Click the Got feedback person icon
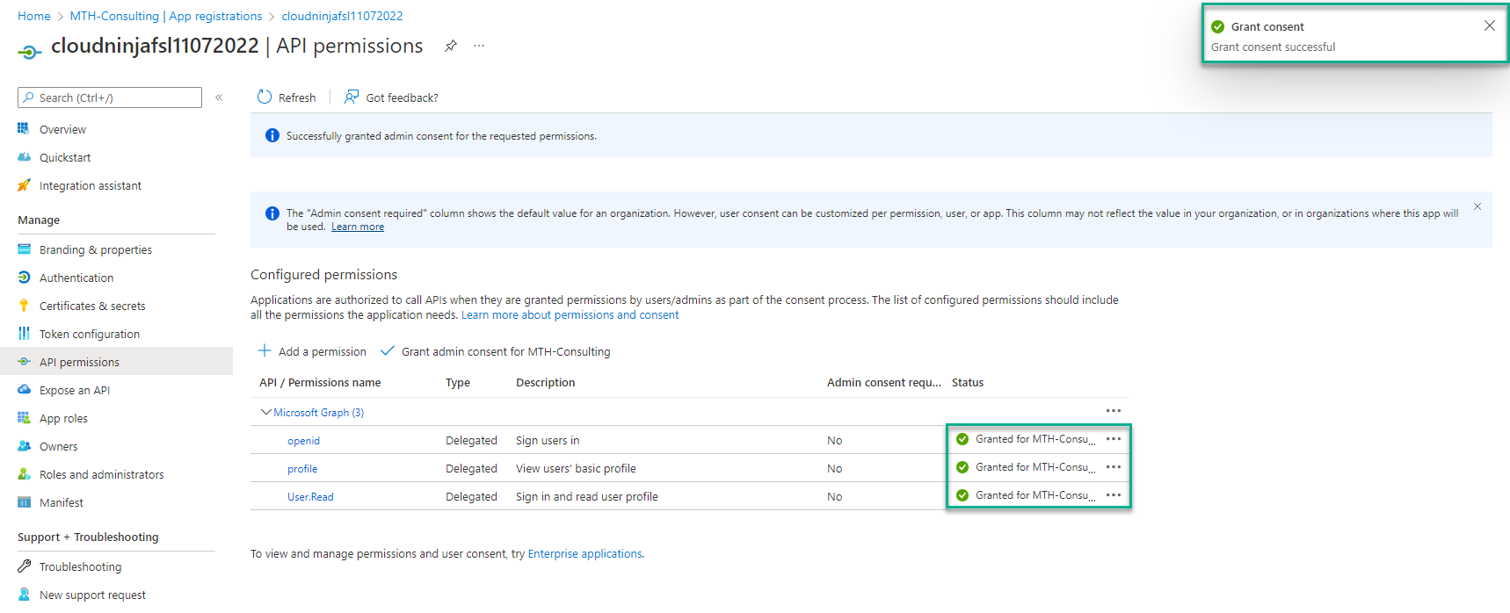The width and height of the screenshot is (1510, 613). point(352,97)
